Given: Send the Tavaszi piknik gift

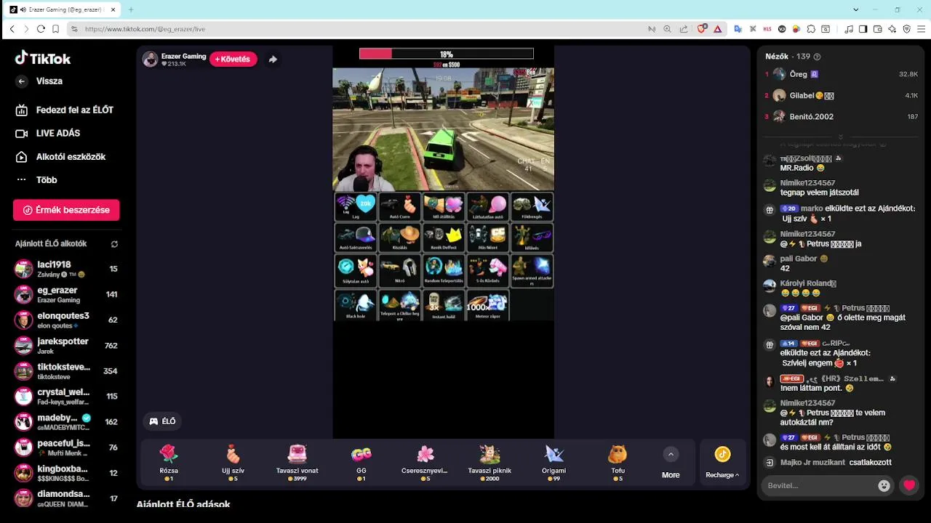Looking at the screenshot, I should (x=490, y=462).
